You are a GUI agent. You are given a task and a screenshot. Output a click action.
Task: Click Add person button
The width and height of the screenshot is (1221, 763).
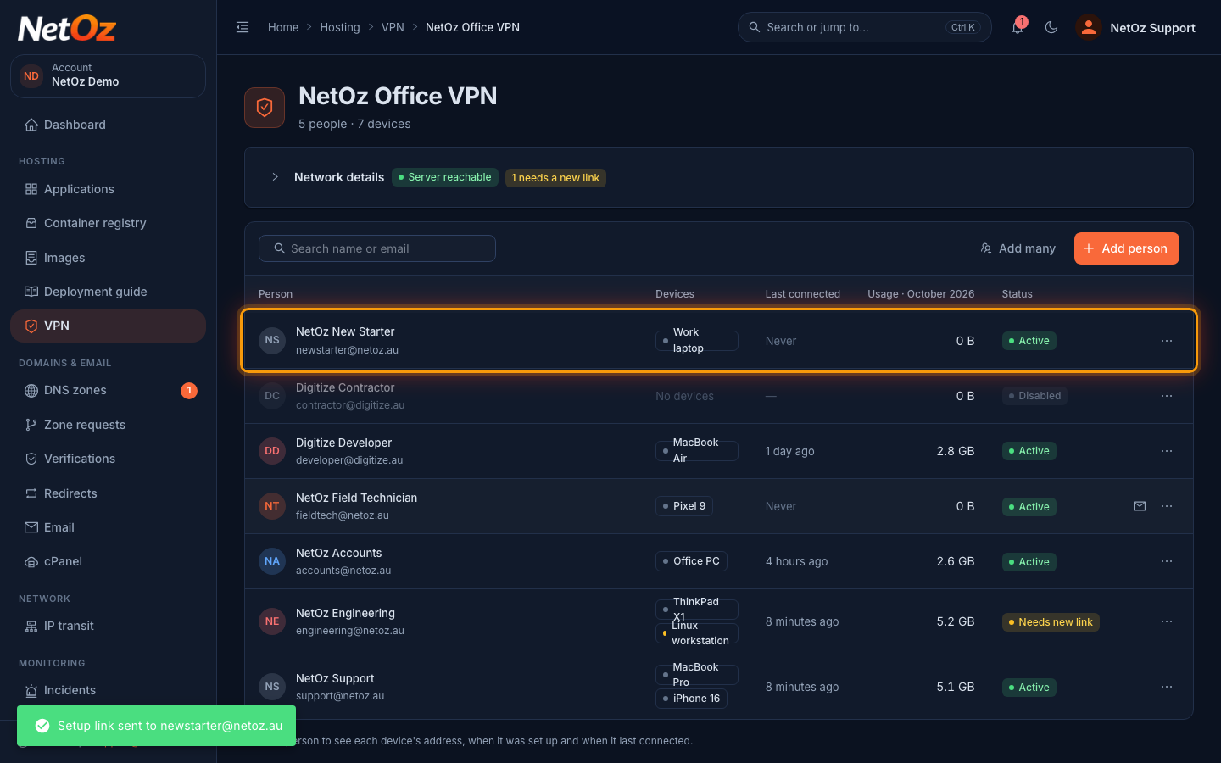[x=1127, y=248]
